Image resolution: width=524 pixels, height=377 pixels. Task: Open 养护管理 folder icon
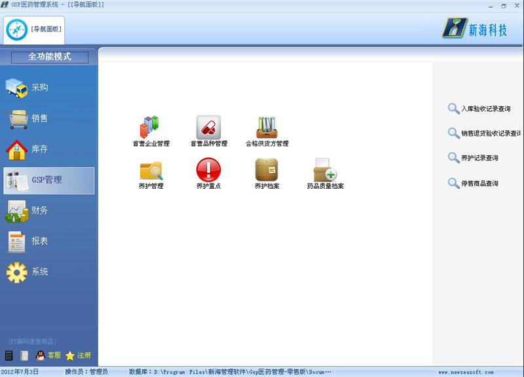tap(151, 174)
